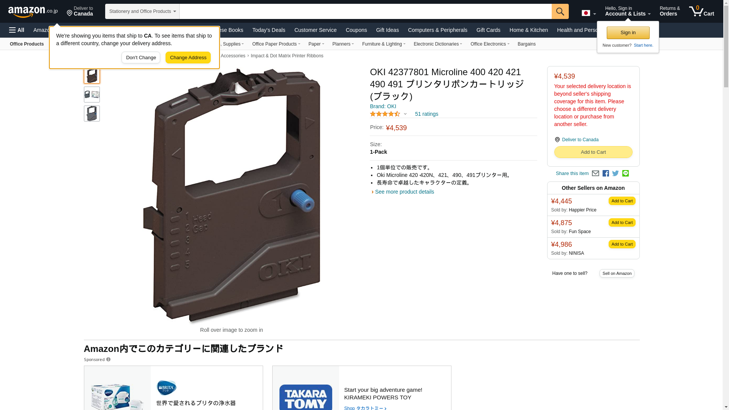Expand the Stationery and Office Products search category
Viewport: 729px width, 410px height.
coord(142,11)
